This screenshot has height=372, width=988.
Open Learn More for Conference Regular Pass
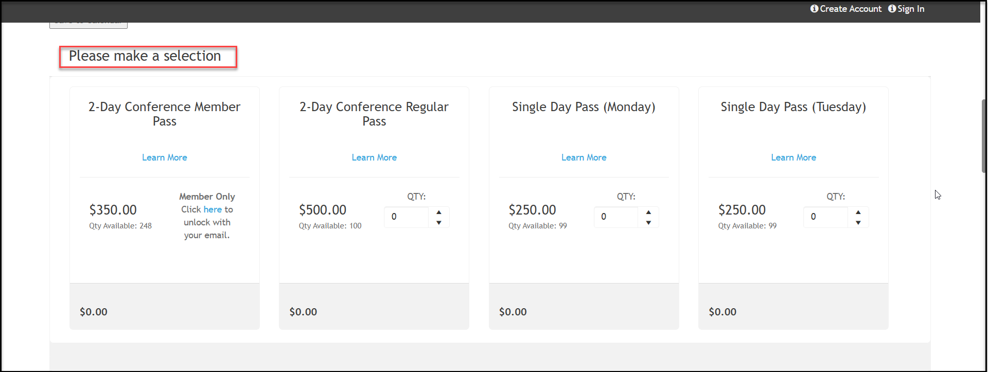[x=374, y=157]
